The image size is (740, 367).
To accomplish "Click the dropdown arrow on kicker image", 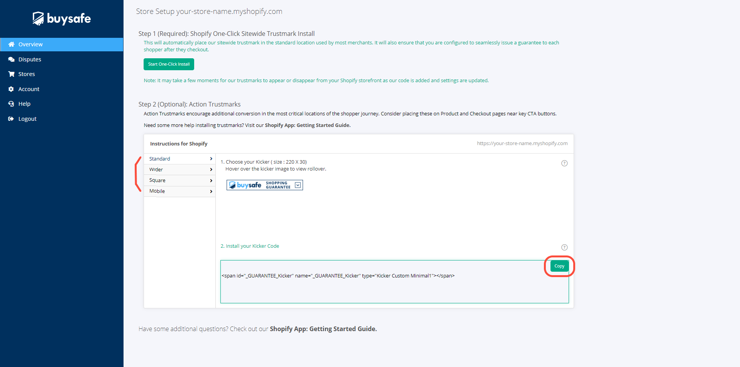I will [x=298, y=185].
